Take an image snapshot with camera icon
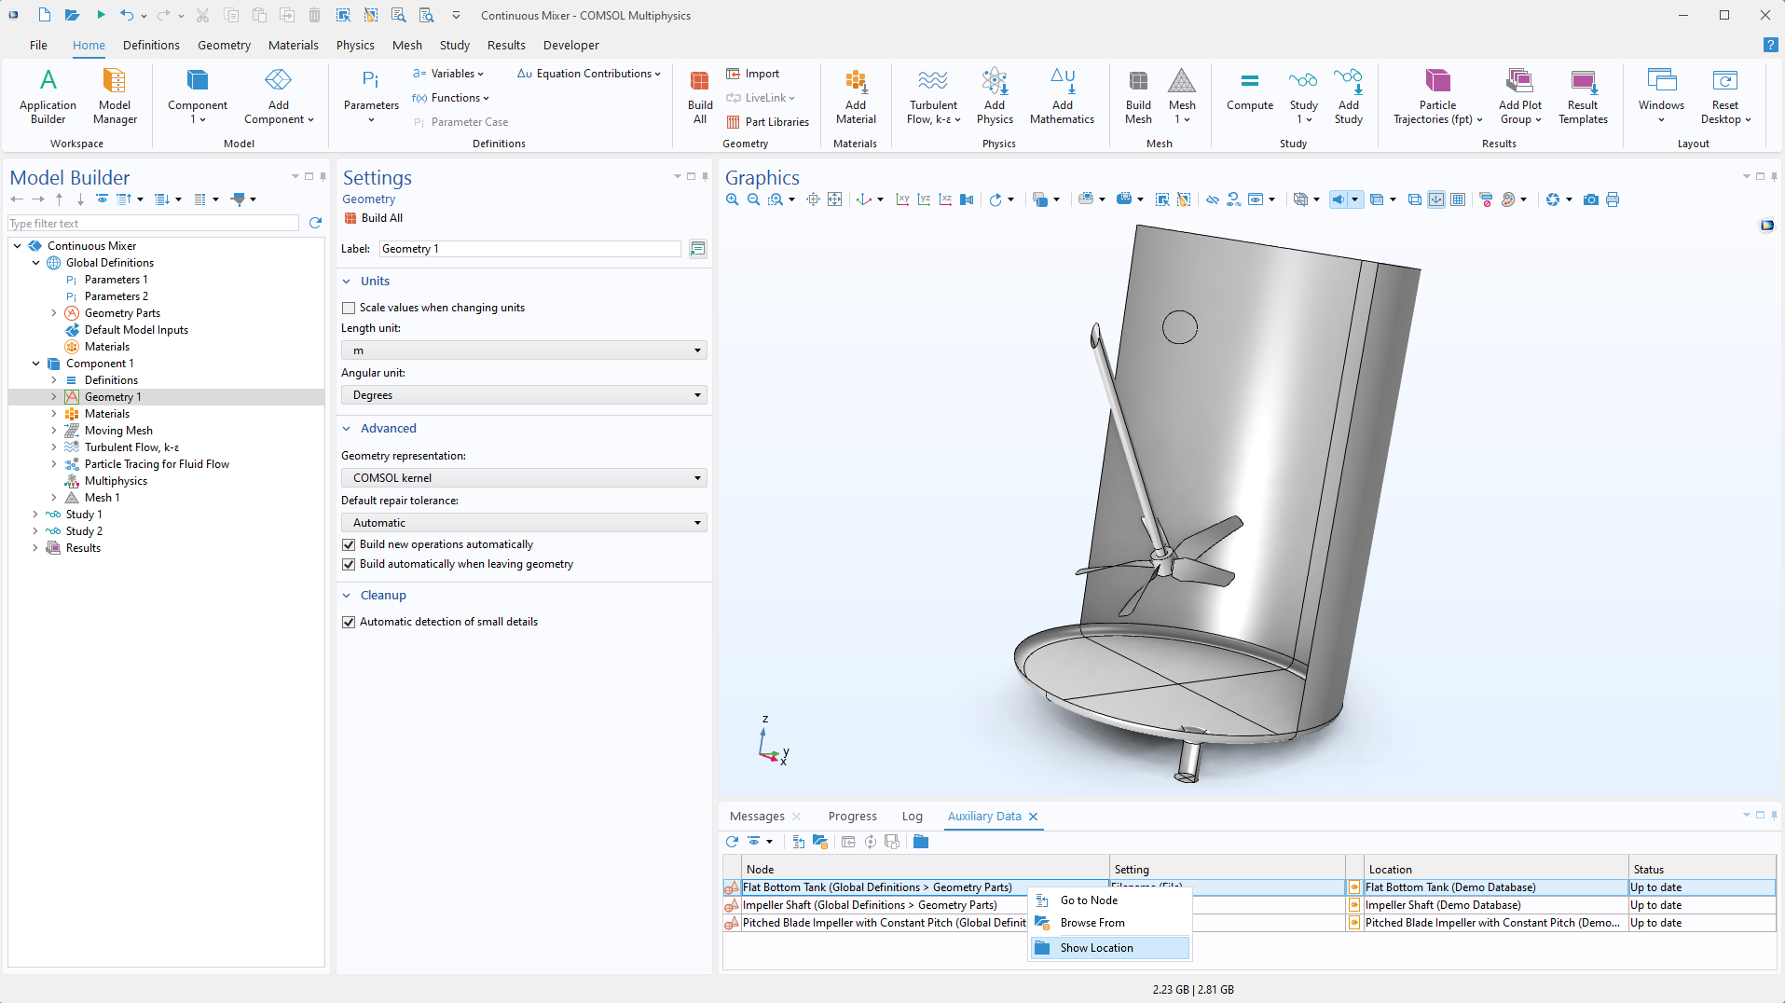This screenshot has height=1003, width=1785. [x=1591, y=199]
